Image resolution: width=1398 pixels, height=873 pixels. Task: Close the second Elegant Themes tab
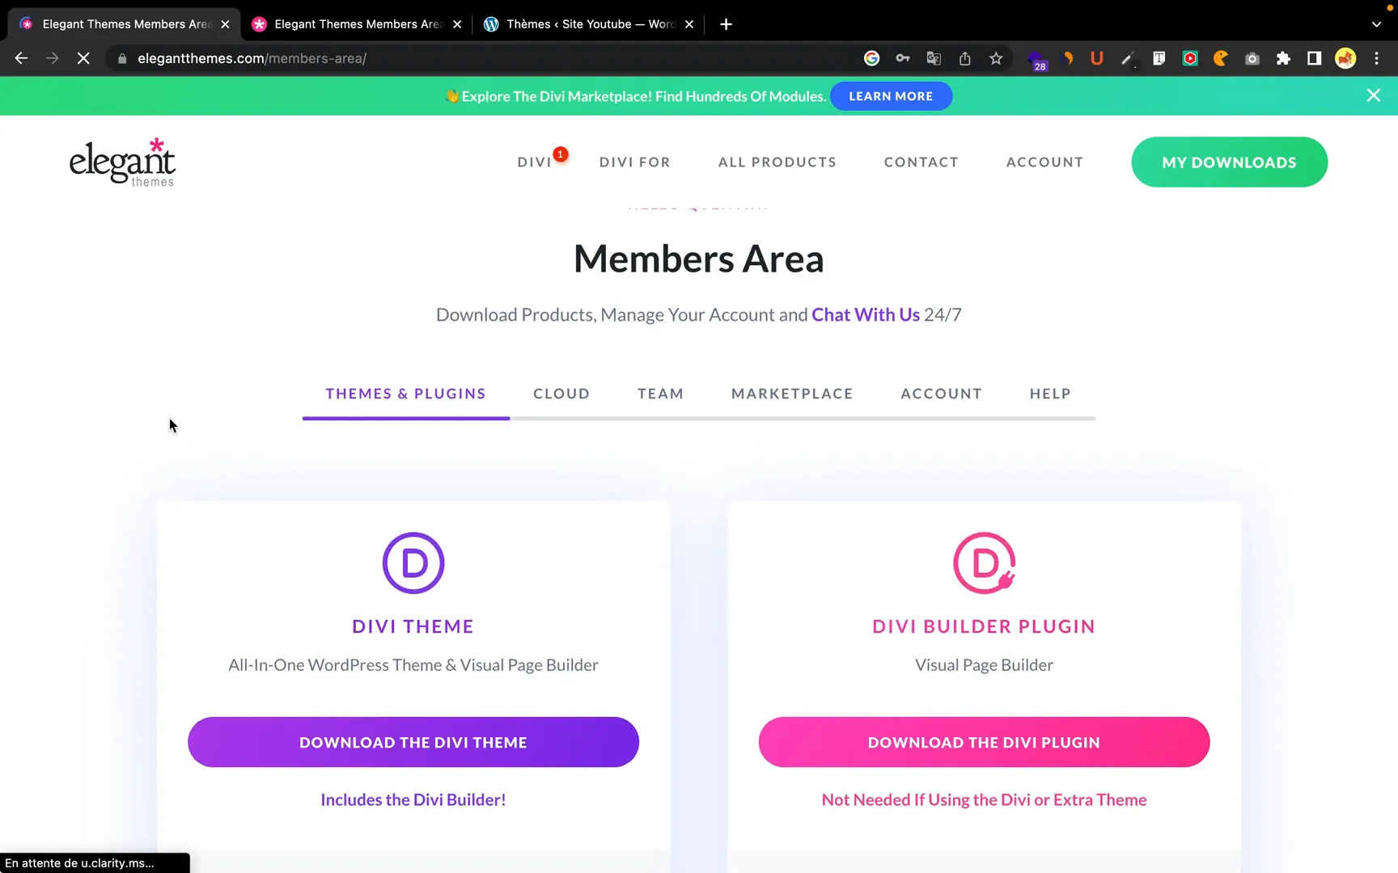pos(457,24)
